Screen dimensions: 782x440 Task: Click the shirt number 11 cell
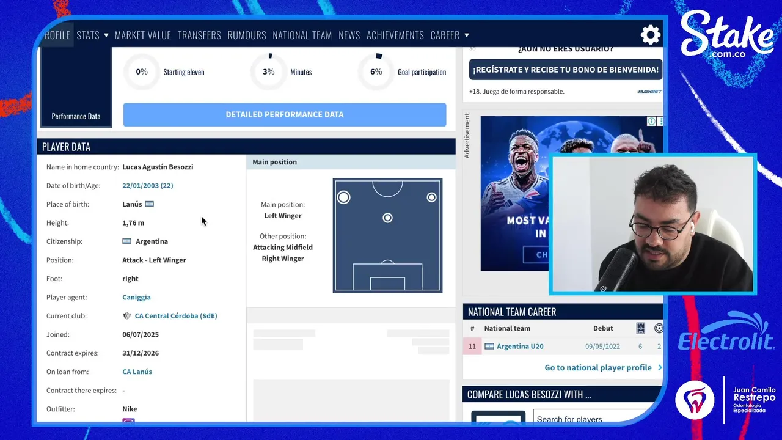[472, 346]
